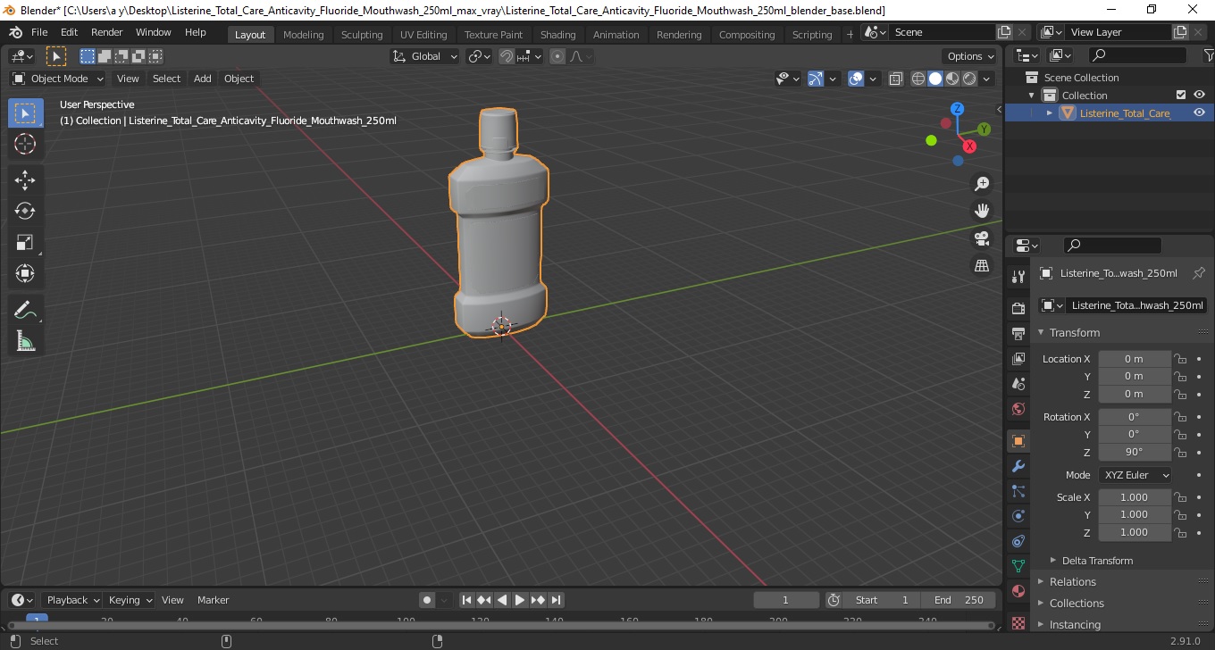Uncheck the Collection exclude checkbox
This screenshot has width=1215, height=650.
[1181, 95]
